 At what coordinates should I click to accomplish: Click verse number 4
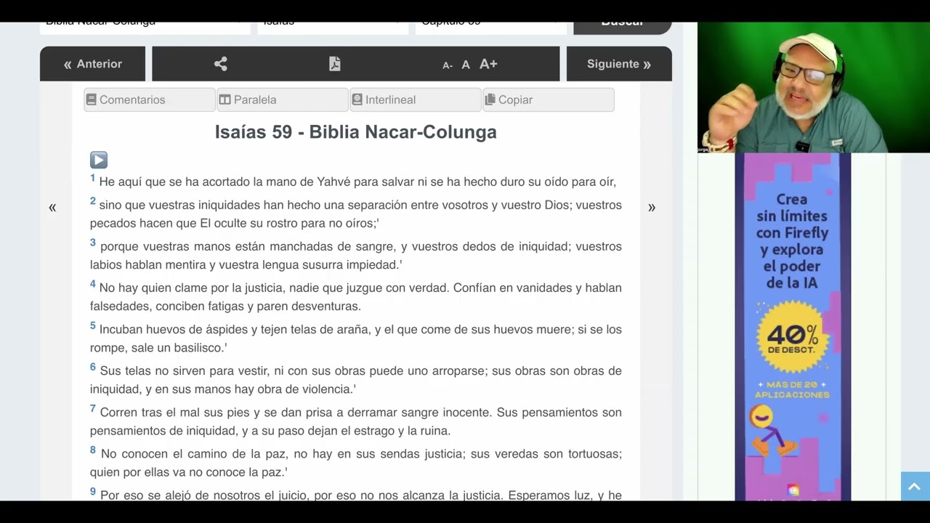pyautogui.click(x=93, y=284)
